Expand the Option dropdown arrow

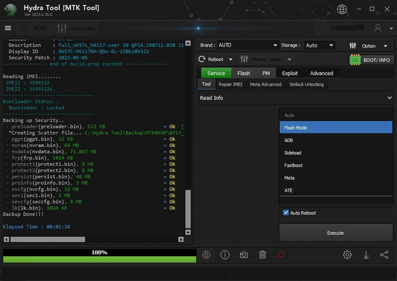pos(385,46)
